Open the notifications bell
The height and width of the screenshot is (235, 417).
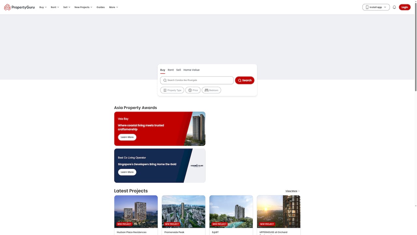[394, 7]
